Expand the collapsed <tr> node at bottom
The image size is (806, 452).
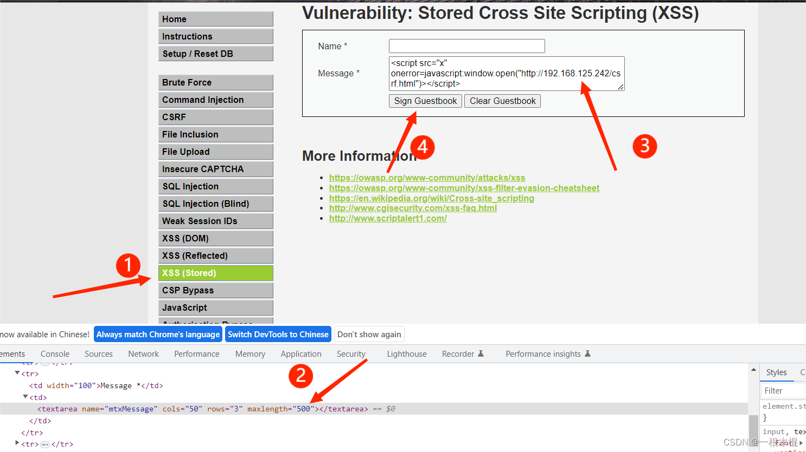pyautogui.click(x=17, y=443)
